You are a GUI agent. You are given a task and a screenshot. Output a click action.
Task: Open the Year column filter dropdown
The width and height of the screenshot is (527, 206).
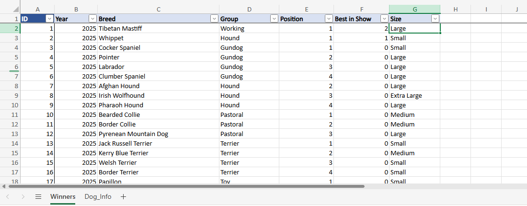[x=92, y=19]
